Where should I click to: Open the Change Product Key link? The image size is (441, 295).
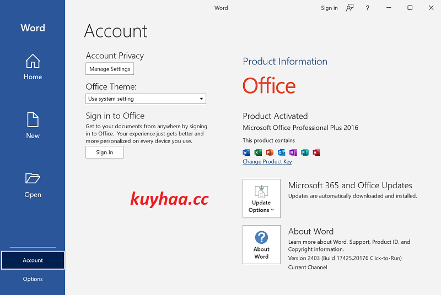267,162
